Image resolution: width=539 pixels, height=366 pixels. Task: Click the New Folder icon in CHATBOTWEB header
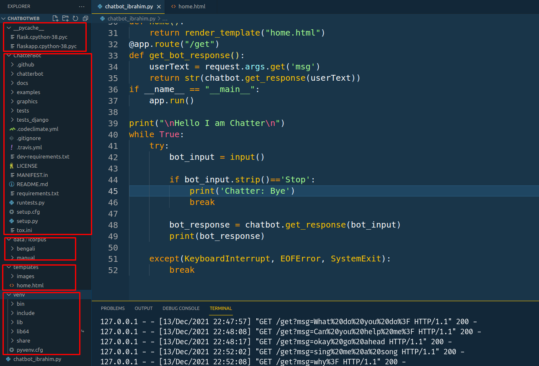65,18
